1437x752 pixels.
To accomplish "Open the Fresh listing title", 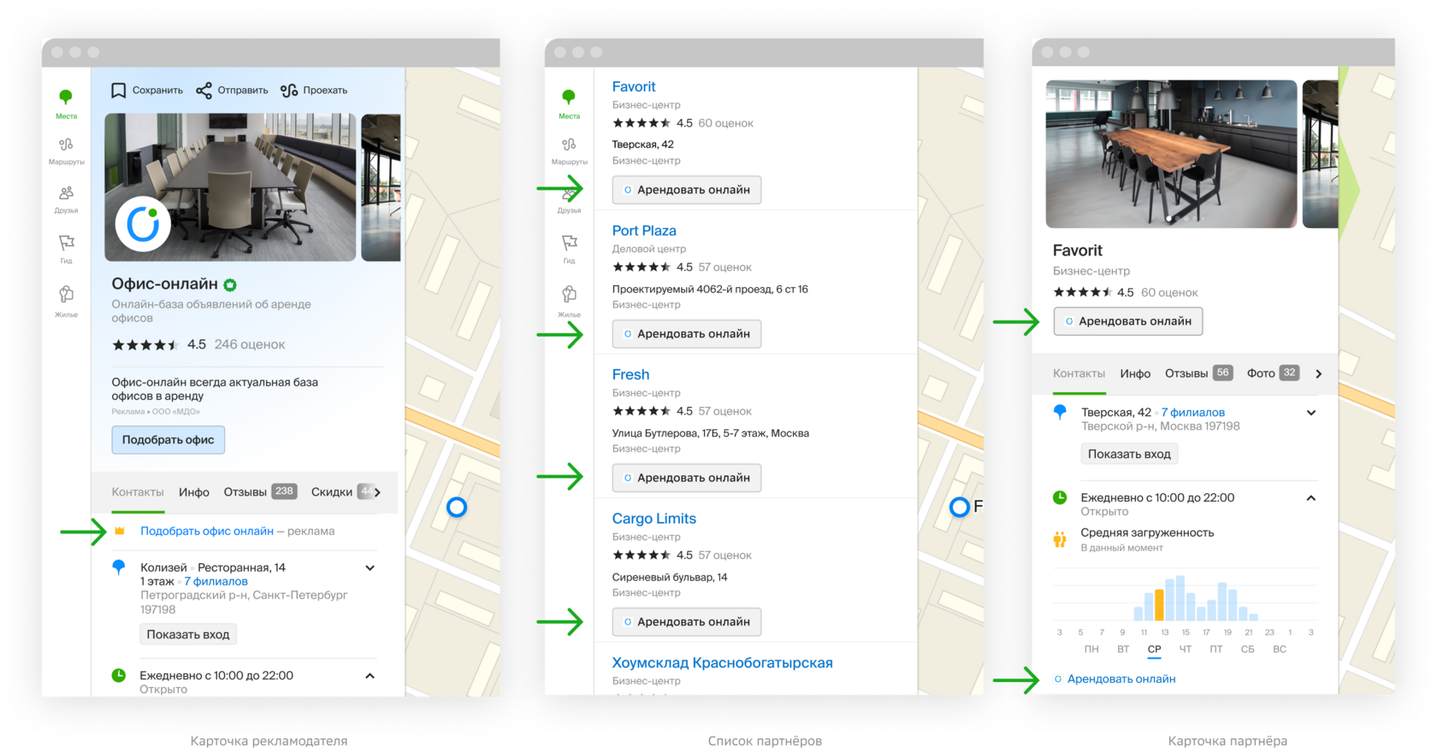I will (x=630, y=374).
